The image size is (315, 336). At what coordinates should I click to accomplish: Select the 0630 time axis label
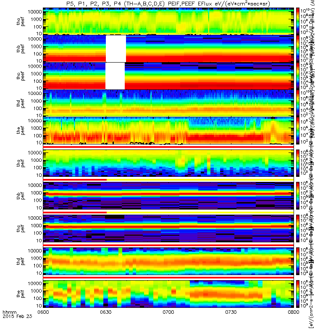106,312
